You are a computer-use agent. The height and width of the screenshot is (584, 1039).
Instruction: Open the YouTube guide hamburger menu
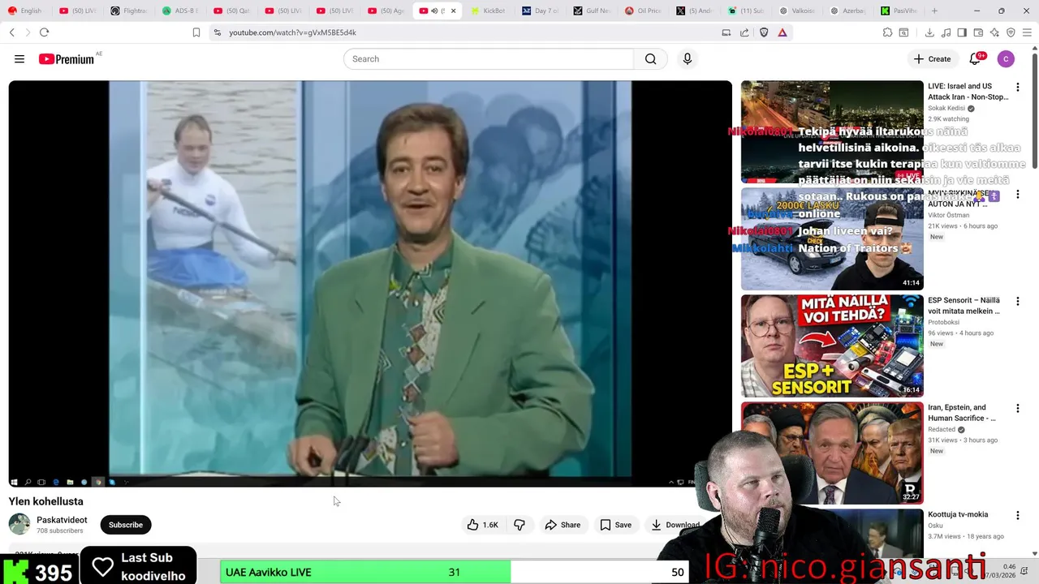pos(19,59)
